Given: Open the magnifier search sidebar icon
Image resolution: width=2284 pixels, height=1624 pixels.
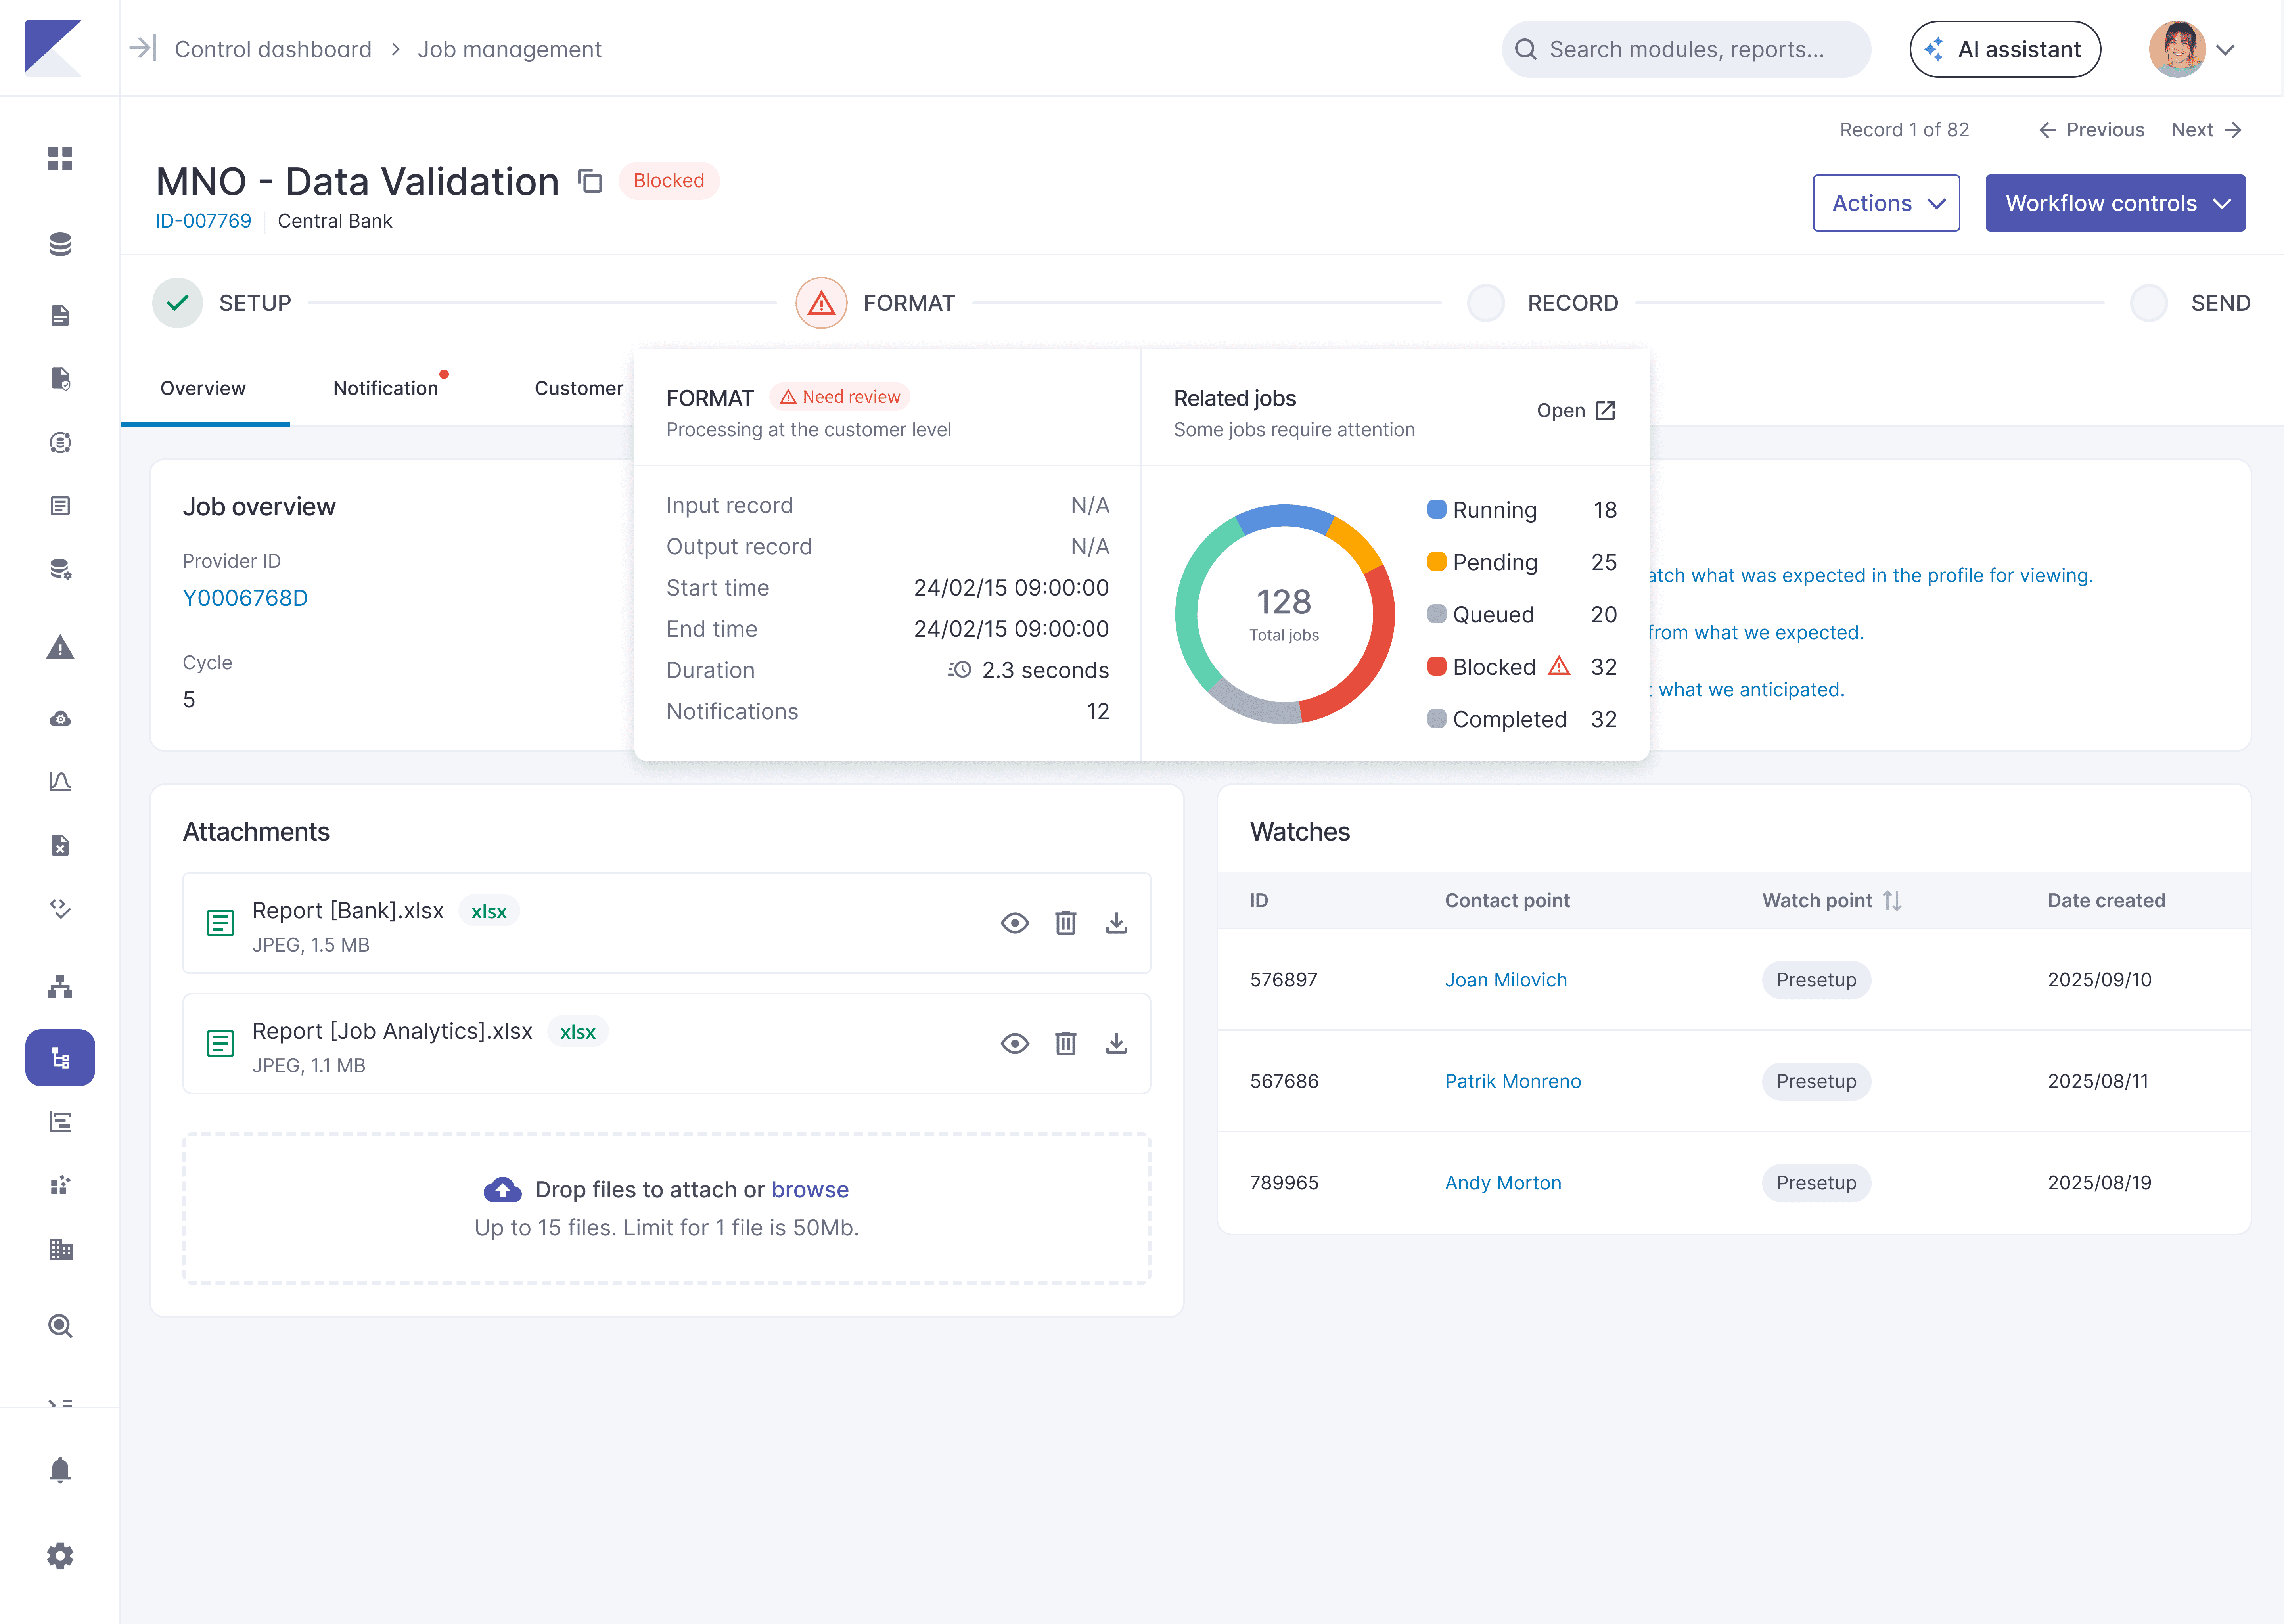Looking at the screenshot, I should point(60,1326).
